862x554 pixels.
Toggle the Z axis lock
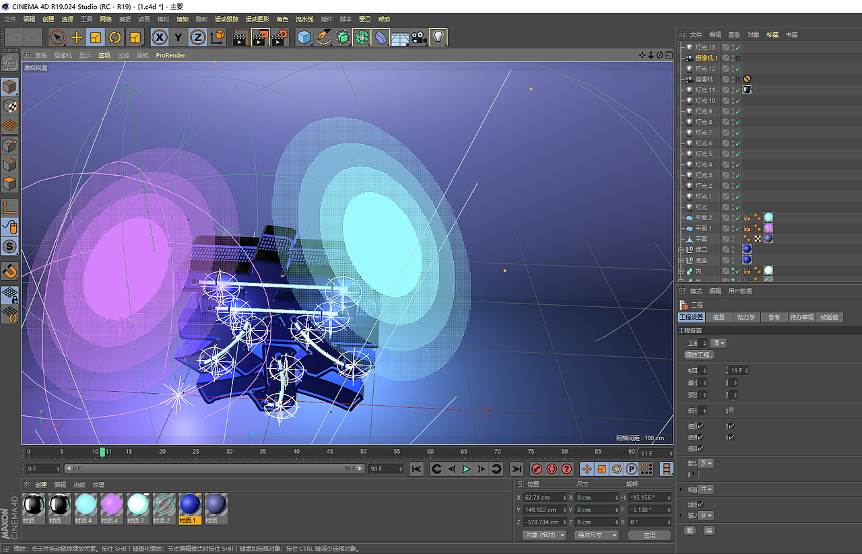198,38
